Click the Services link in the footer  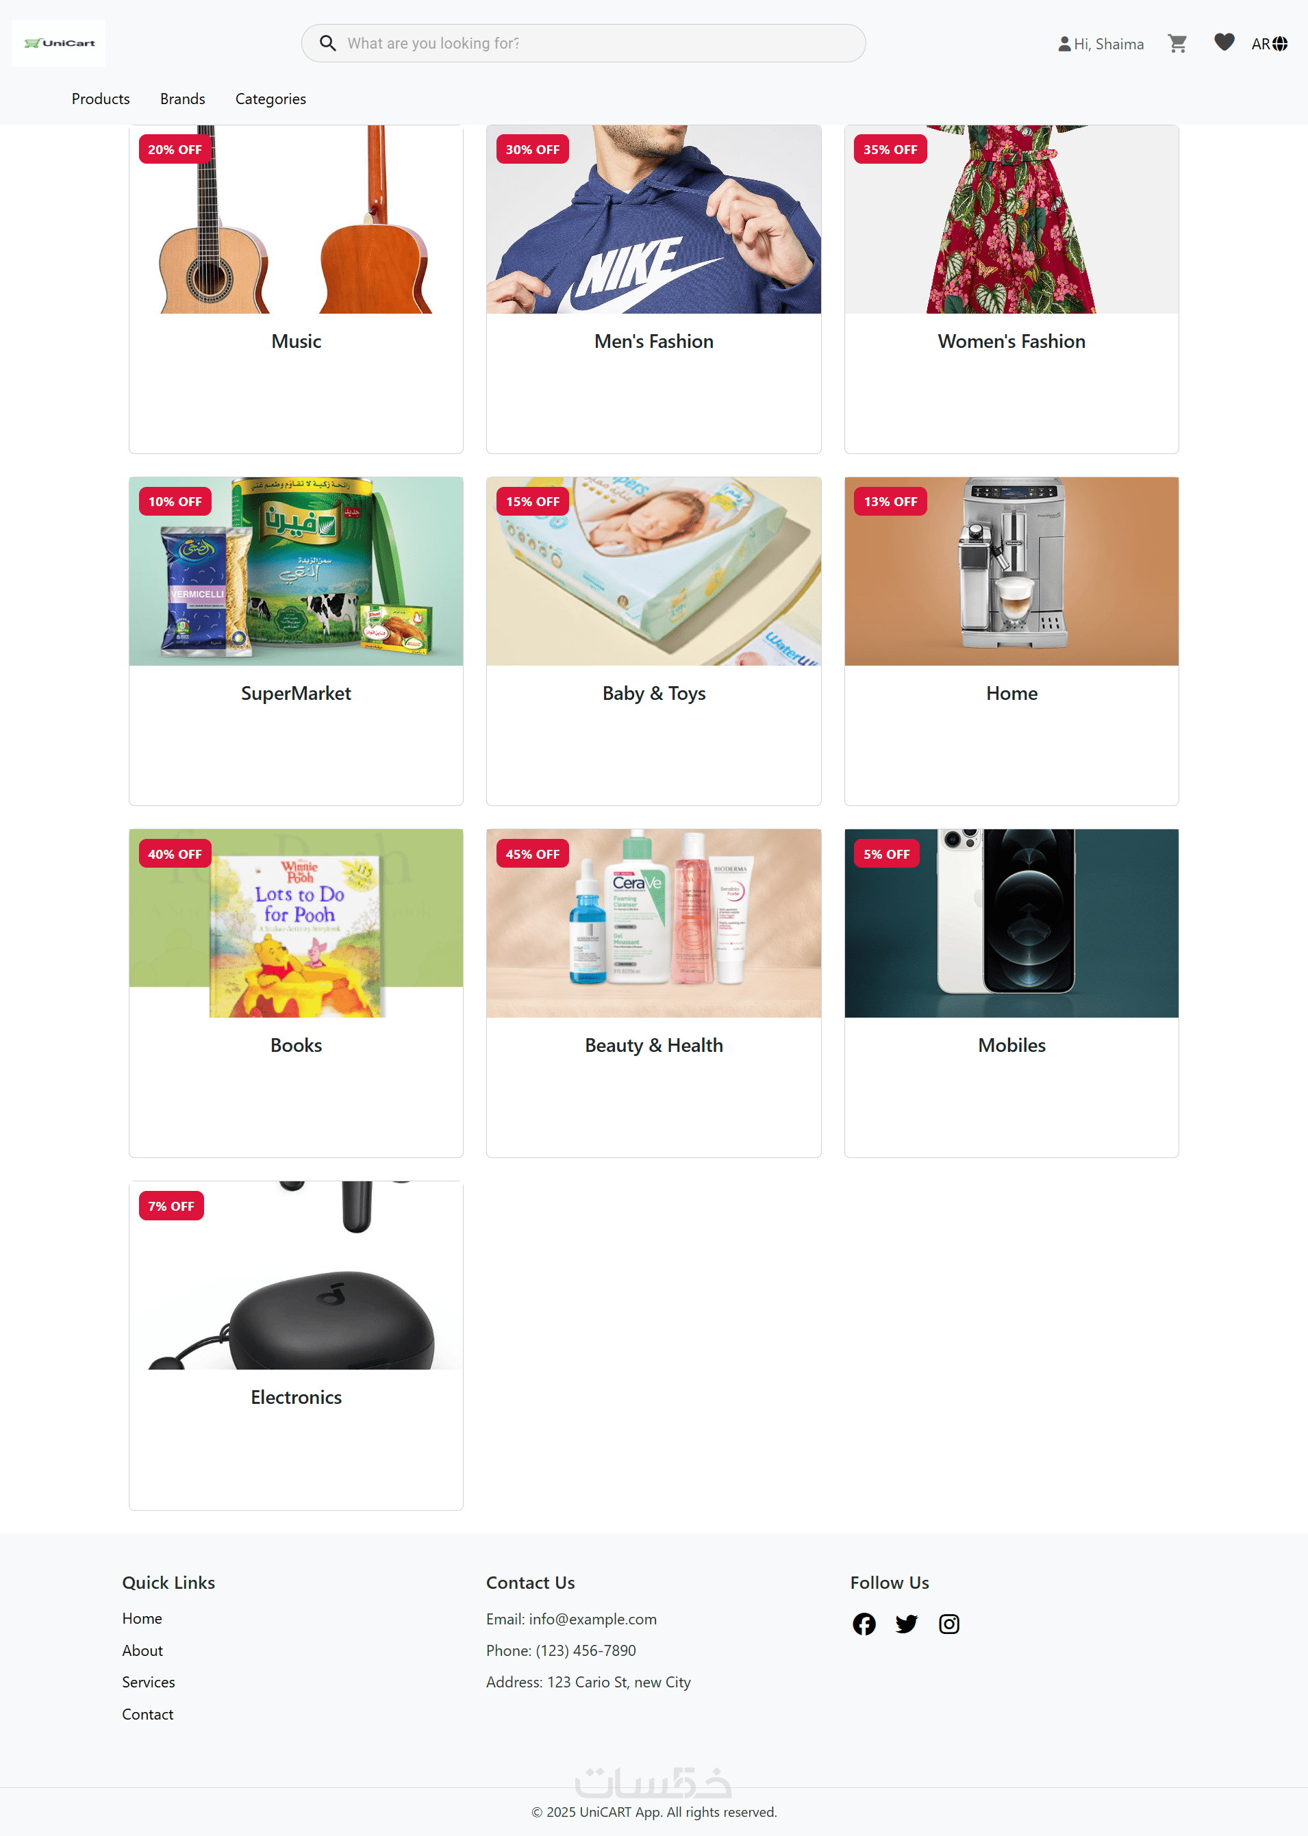pyautogui.click(x=148, y=1681)
